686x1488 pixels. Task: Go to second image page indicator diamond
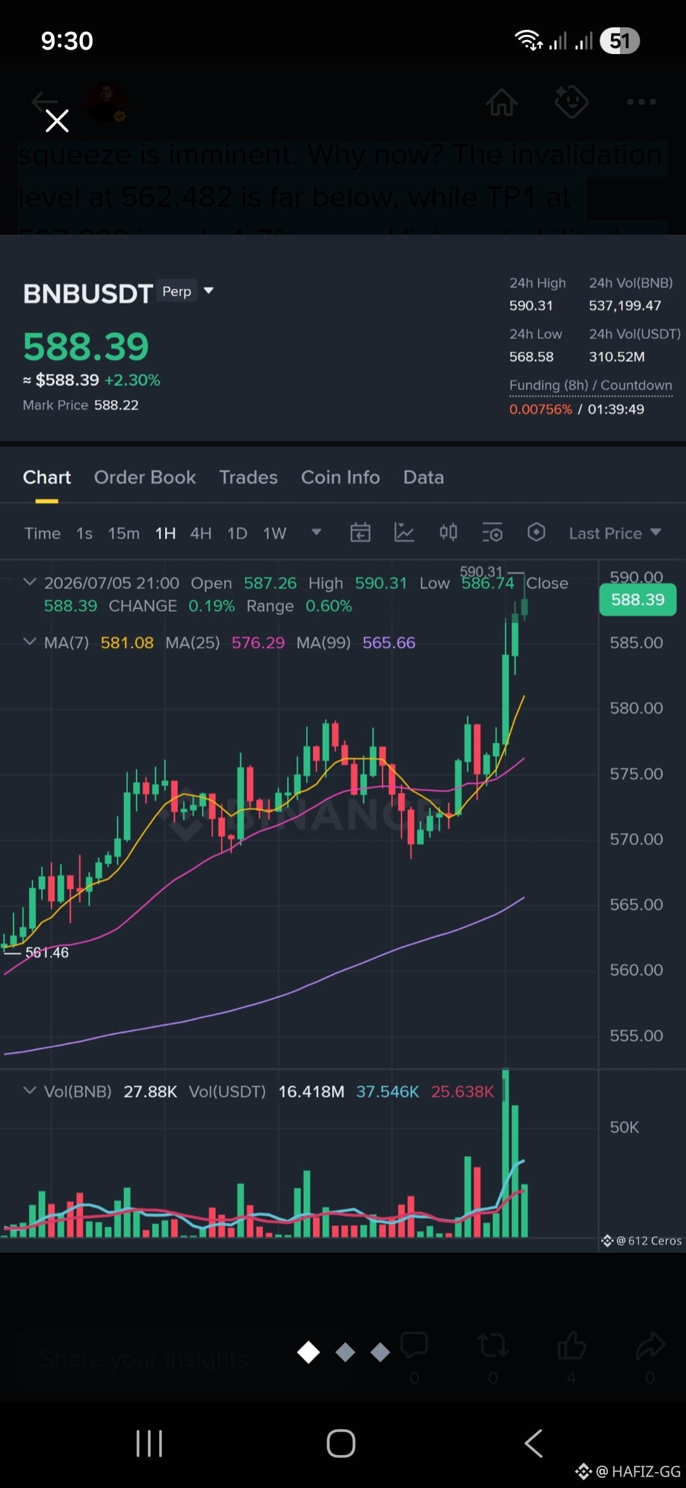click(345, 1353)
